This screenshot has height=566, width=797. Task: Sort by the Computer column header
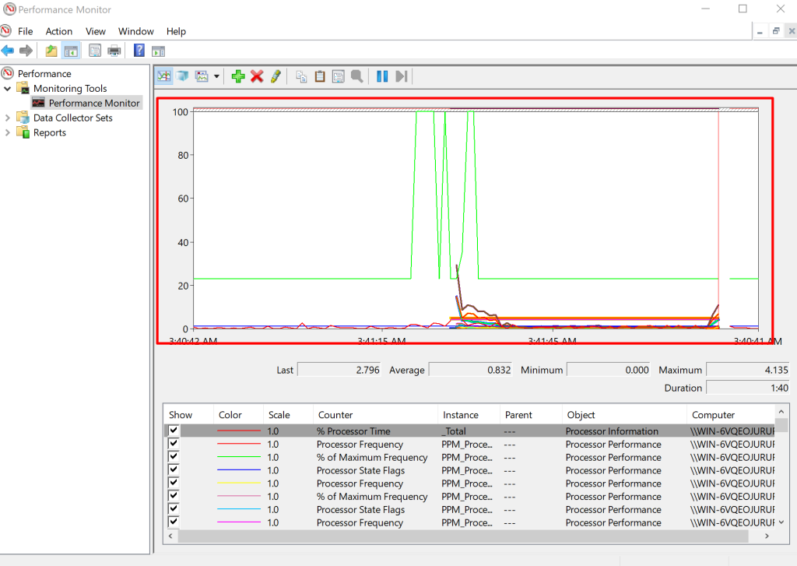tap(730, 414)
